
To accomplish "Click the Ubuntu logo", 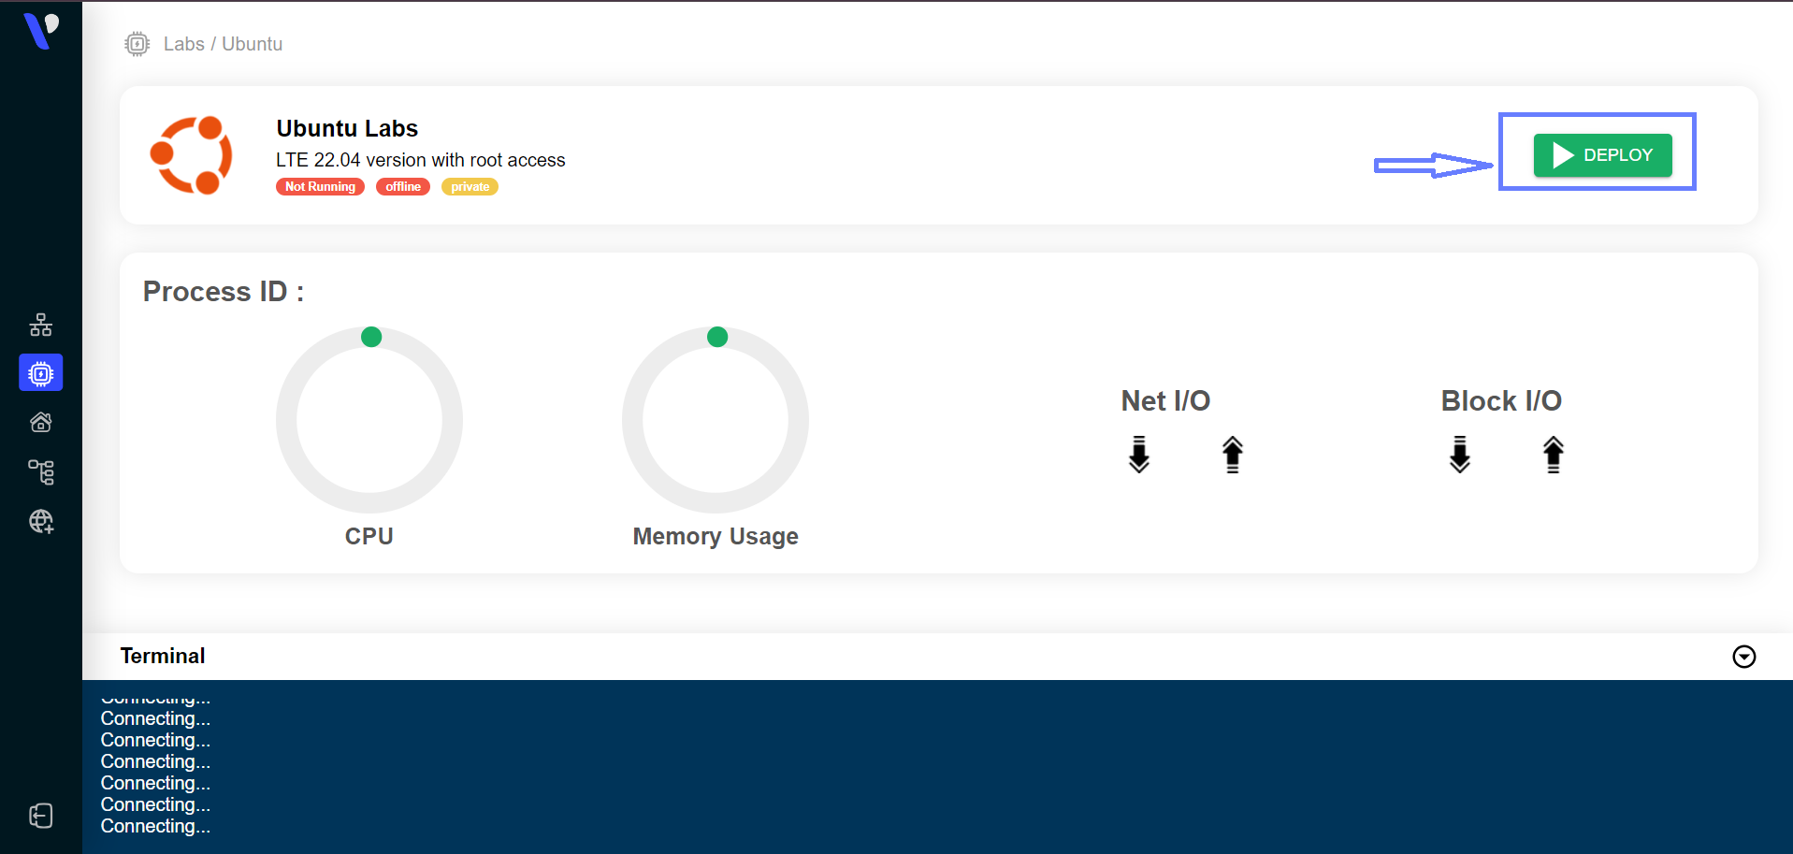I will click(192, 155).
